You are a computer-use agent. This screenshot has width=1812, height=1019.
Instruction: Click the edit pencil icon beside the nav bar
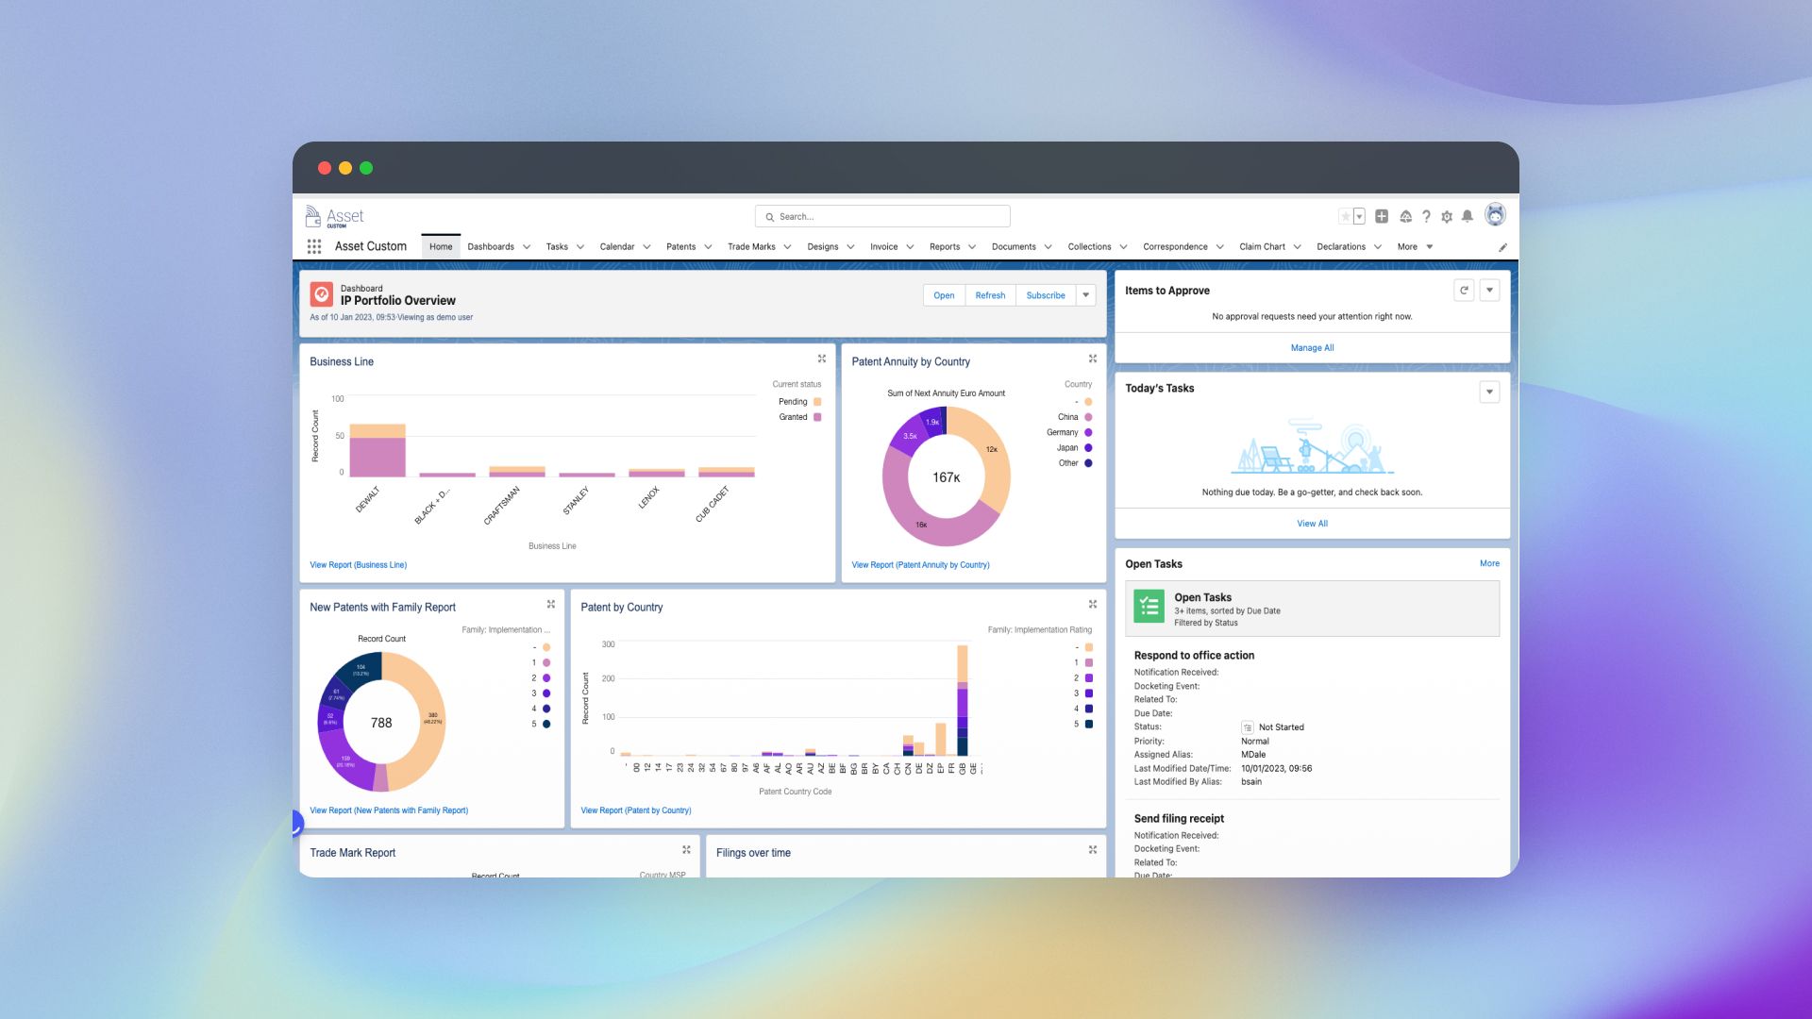pos(1502,247)
